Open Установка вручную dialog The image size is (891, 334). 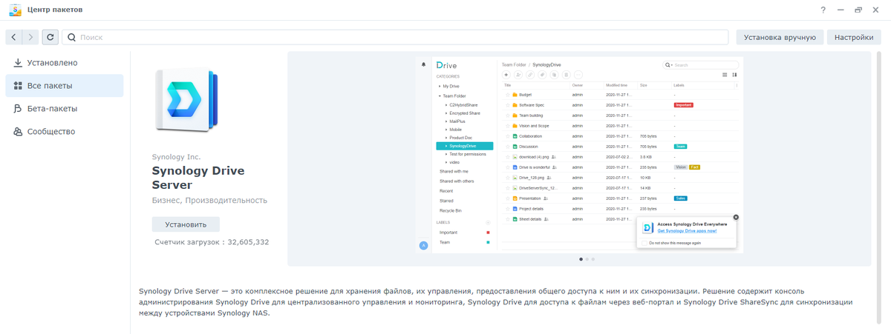tap(780, 37)
